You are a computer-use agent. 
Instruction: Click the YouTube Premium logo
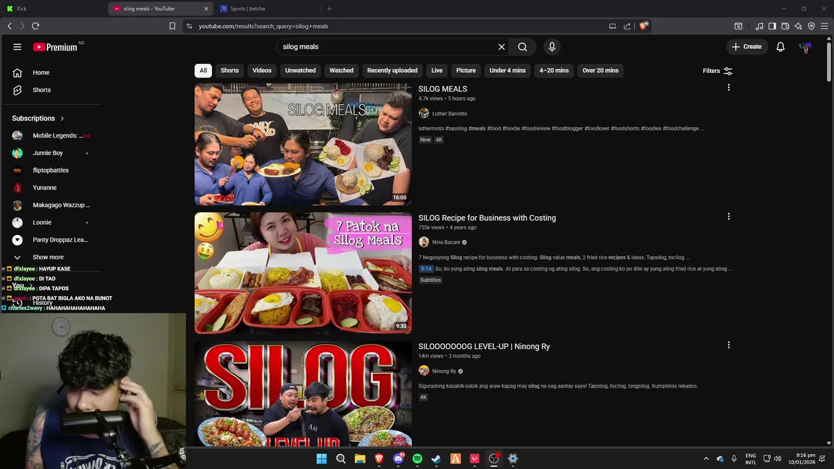(55, 47)
